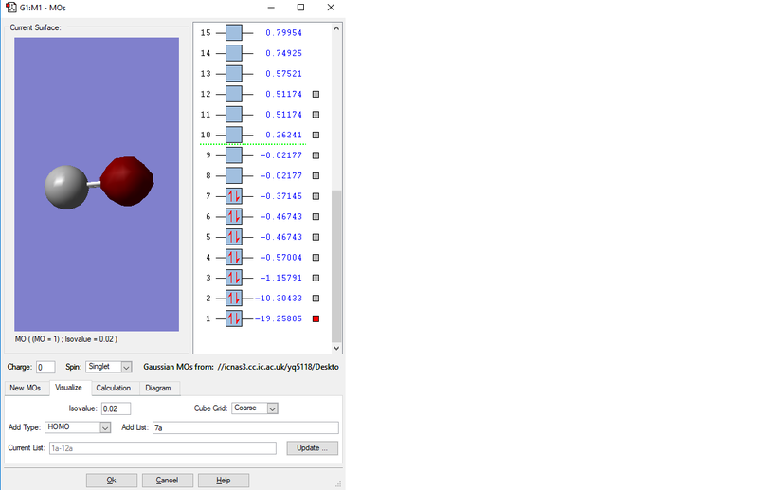Click energy value -19.25805 of MO 1
Image resolution: width=758 pixels, height=490 pixels.
279,318
